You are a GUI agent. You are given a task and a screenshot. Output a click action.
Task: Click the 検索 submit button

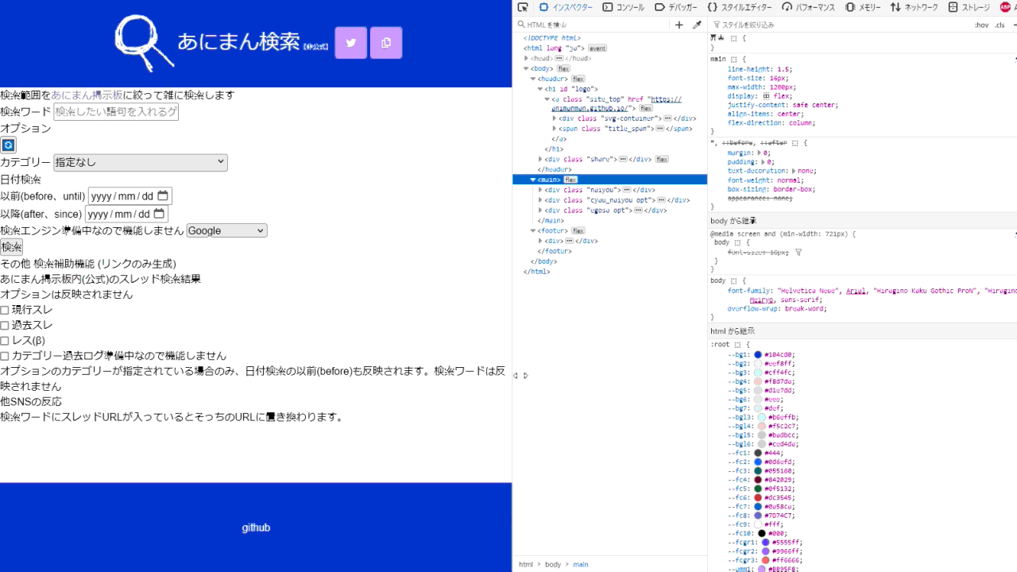tap(12, 247)
